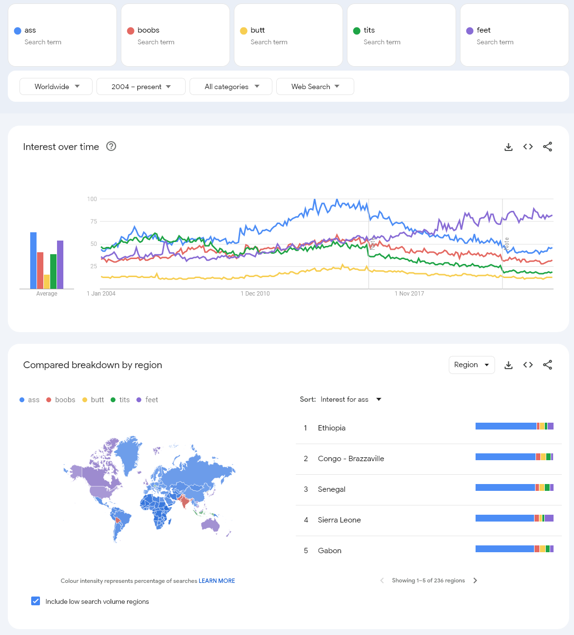This screenshot has width=574, height=635.
Task: Open the Web Search type dropdown
Action: [315, 87]
